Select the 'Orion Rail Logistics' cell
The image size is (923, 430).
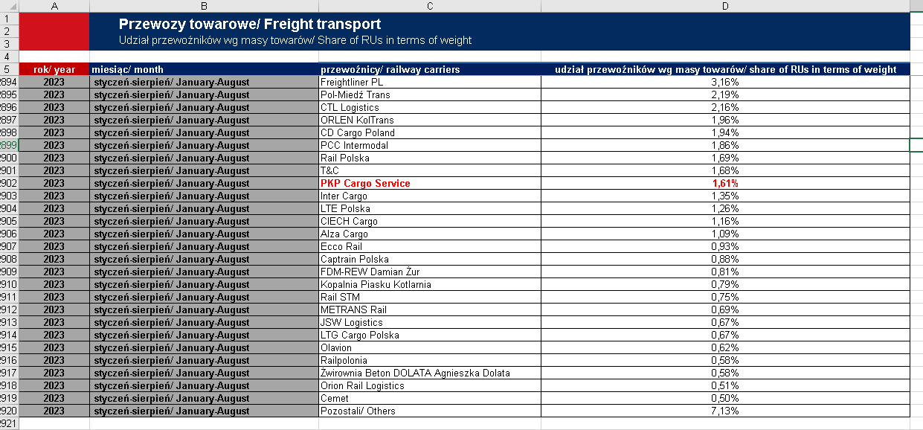click(430, 385)
